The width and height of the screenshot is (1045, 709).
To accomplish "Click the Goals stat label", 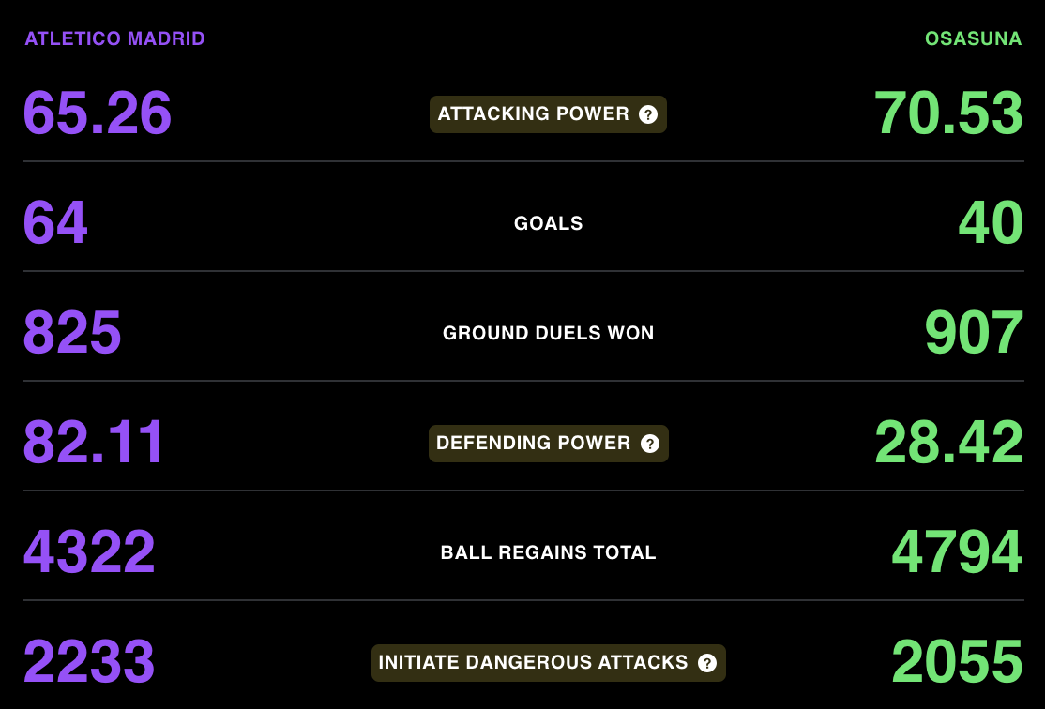I will 549,223.
